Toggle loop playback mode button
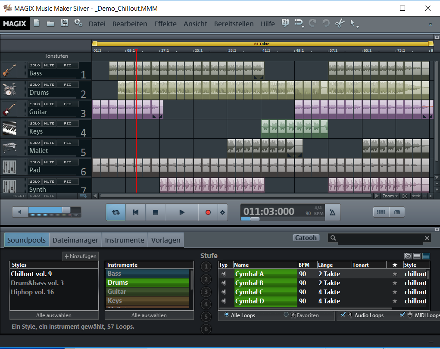Screen dimensions: 440x349 [x=115, y=212]
